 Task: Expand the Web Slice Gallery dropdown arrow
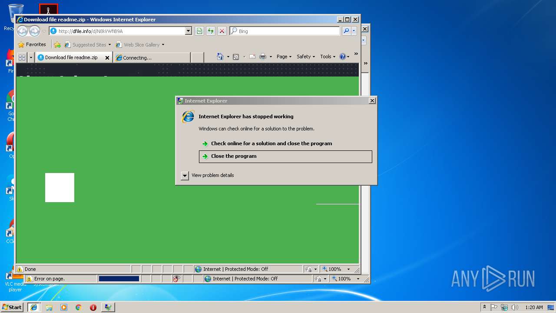(x=163, y=45)
